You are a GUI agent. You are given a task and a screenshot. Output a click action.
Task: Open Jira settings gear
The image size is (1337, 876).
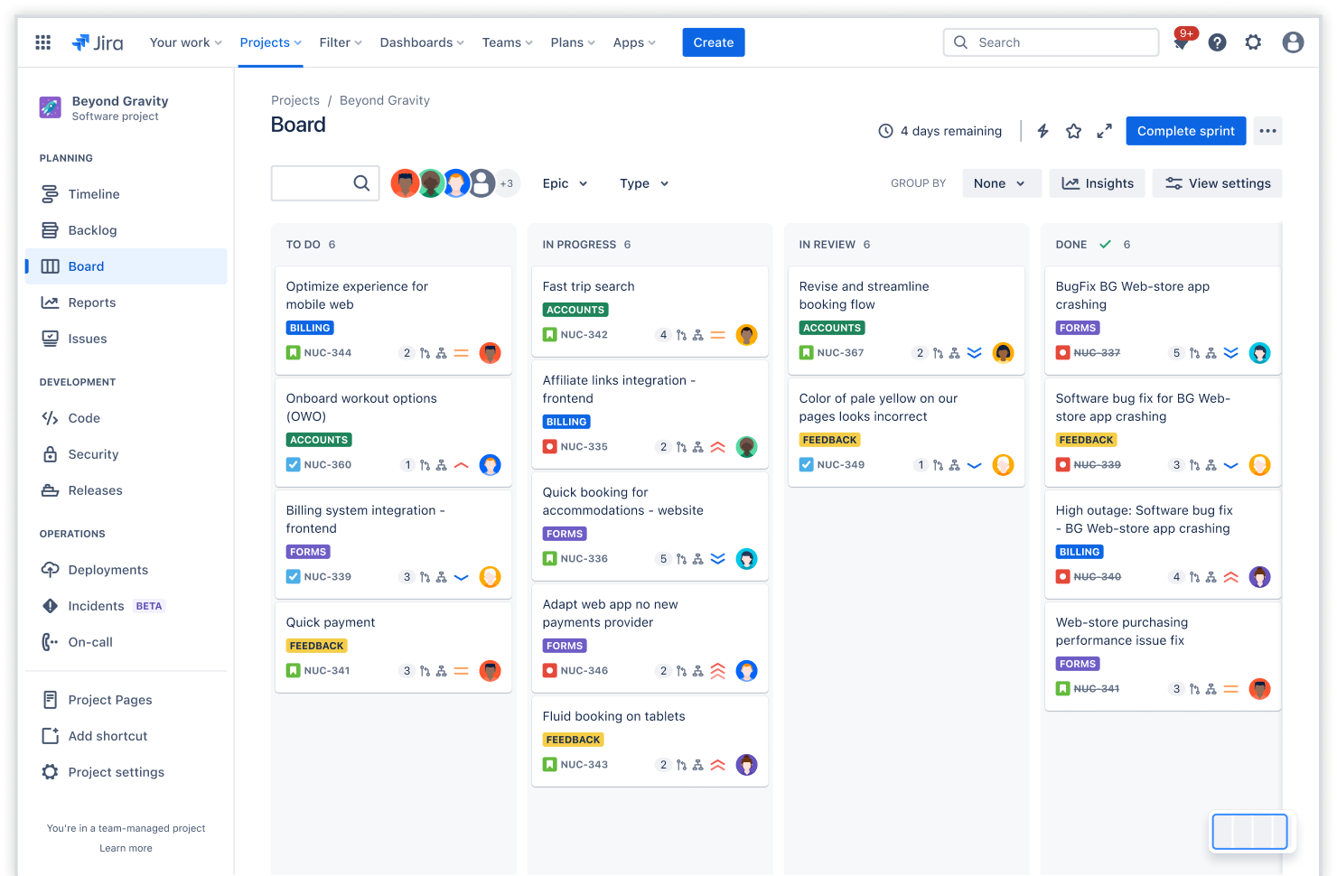(1253, 42)
